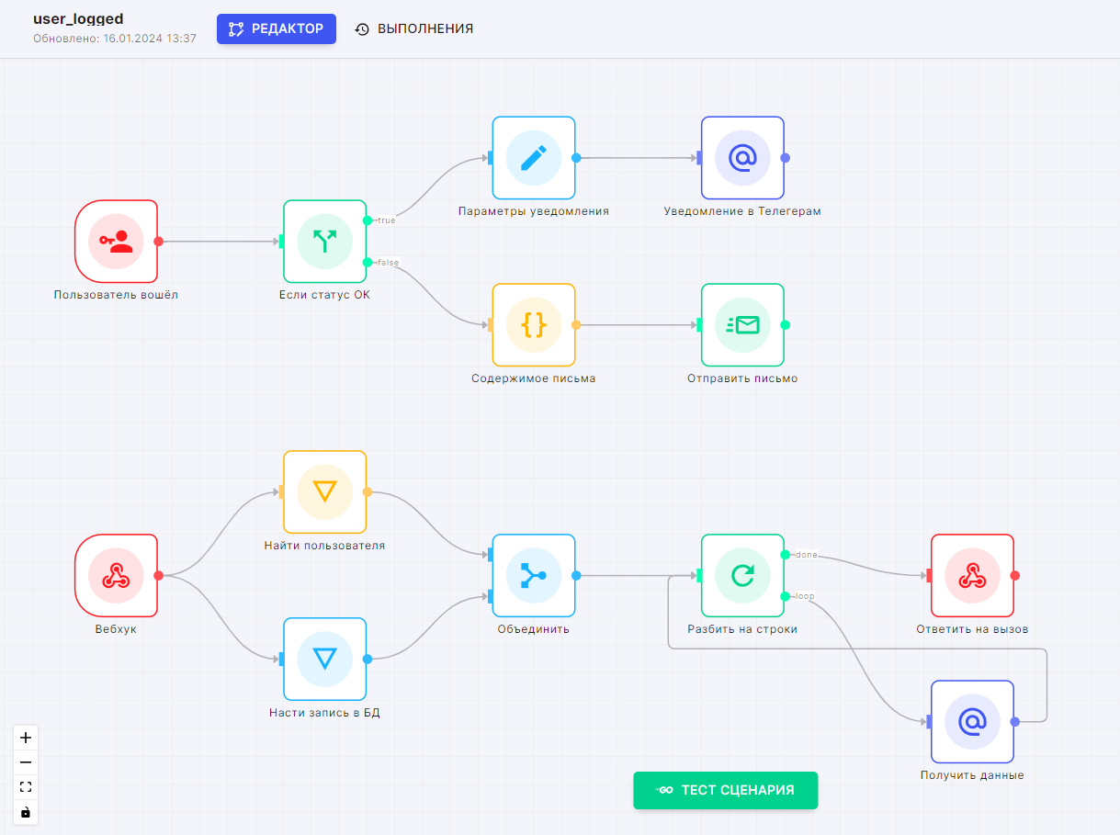
Task: Click the output port of Найти пользователя
Action: 368,492
